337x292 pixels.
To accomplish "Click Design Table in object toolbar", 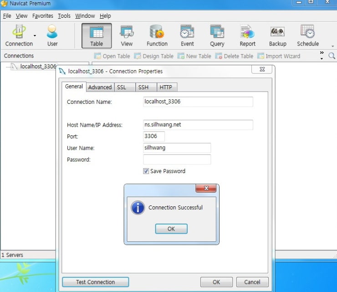I will click(x=153, y=56).
